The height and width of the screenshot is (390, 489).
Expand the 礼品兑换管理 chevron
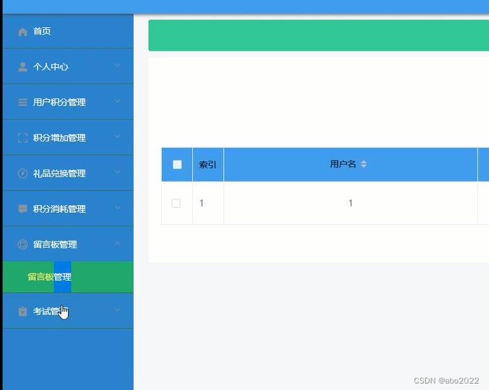pyautogui.click(x=117, y=172)
